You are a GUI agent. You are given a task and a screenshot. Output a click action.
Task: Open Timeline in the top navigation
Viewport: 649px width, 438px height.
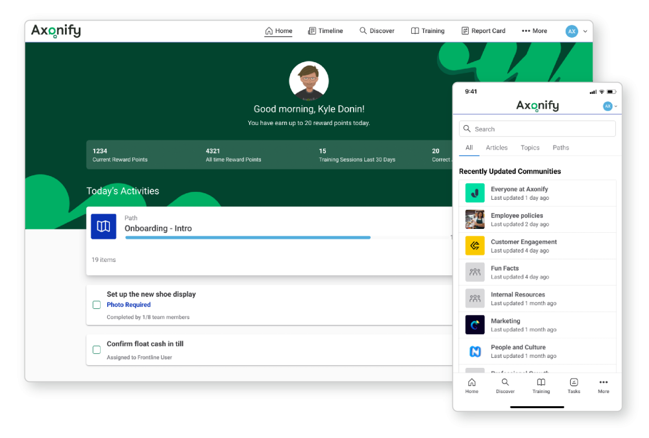coord(326,31)
